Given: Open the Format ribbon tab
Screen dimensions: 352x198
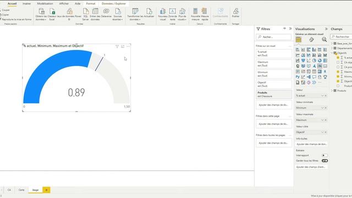Looking at the screenshot, I should [91, 4].
